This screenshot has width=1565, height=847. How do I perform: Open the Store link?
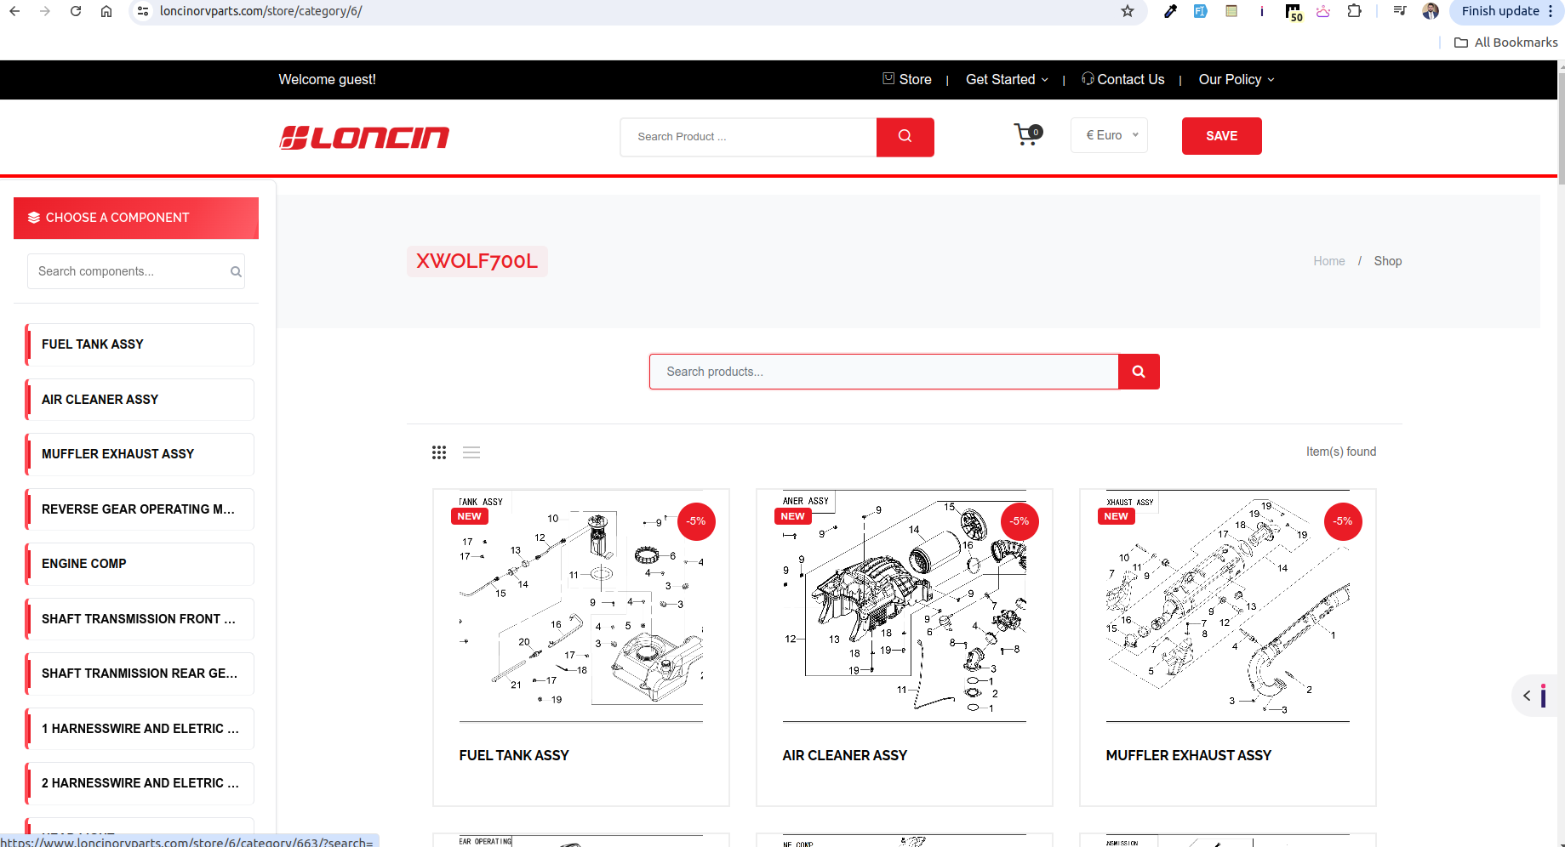tap(907, 79)
